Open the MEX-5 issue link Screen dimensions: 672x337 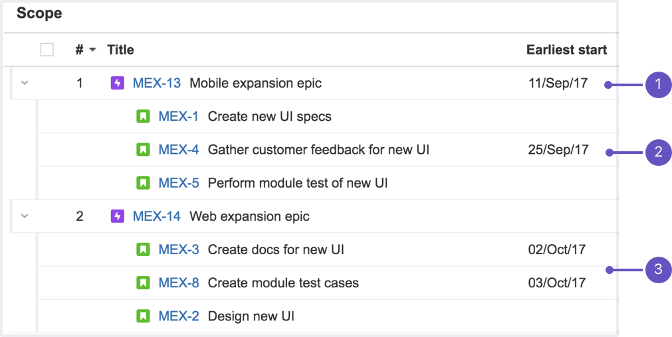coord(179,183)
